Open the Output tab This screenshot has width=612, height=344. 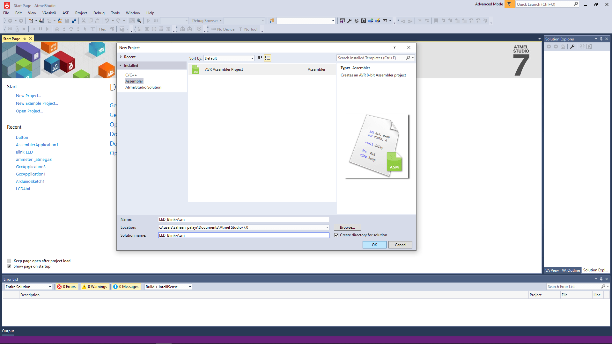click(x=8, y=331)
